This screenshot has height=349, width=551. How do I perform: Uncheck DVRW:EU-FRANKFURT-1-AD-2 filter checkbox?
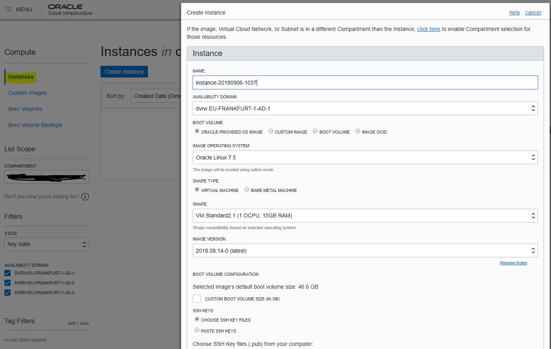[x=7, y=283]
